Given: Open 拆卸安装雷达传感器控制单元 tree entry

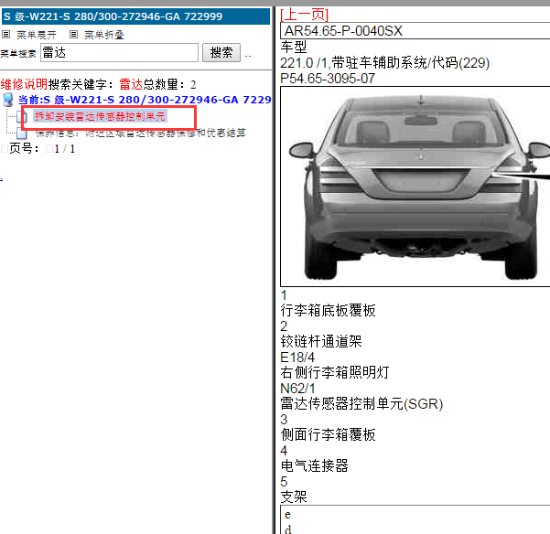Looking at the screenshot, I should pos(100,116).
